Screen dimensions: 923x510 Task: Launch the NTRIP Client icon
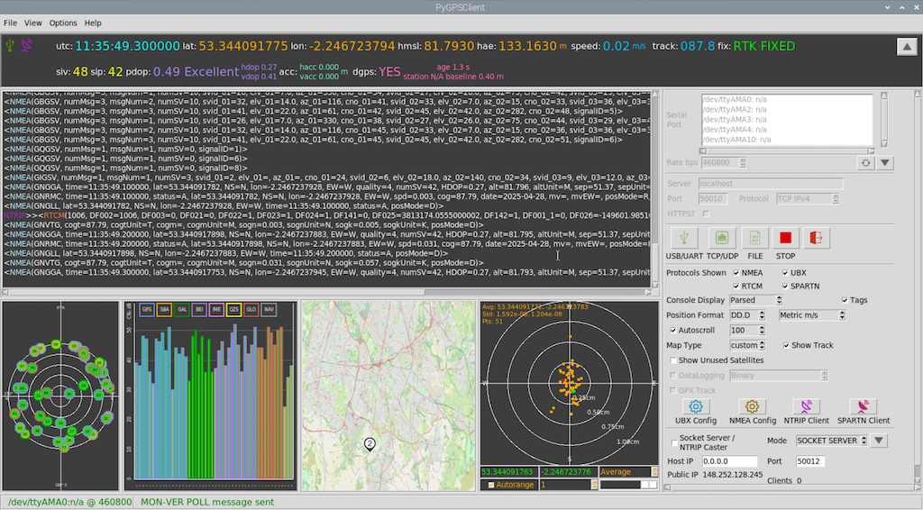coord(806,406)
